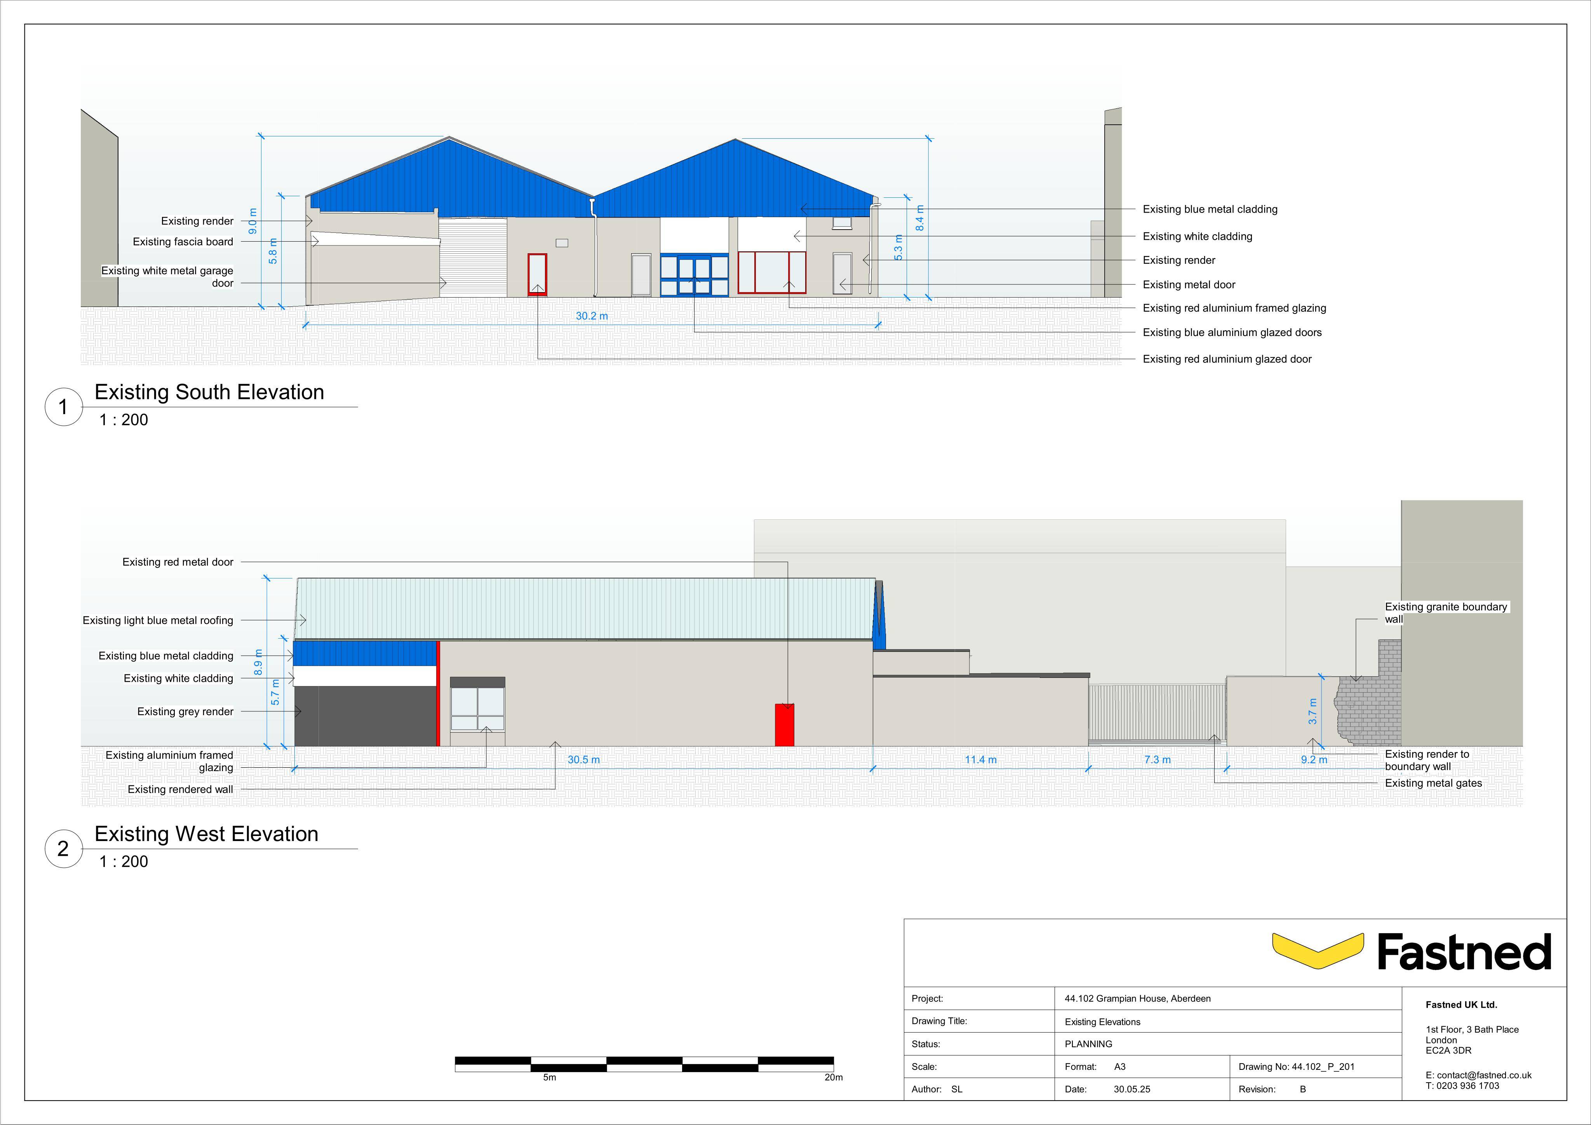Screen dimensions: 1591x1125
Task: Click the 'Existing red metal door' label
Action: (178, 562)
